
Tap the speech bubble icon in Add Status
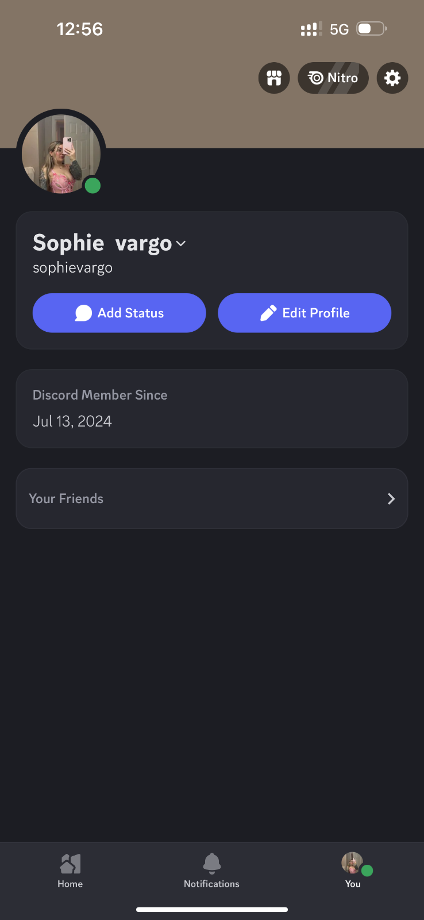[83, 313]
